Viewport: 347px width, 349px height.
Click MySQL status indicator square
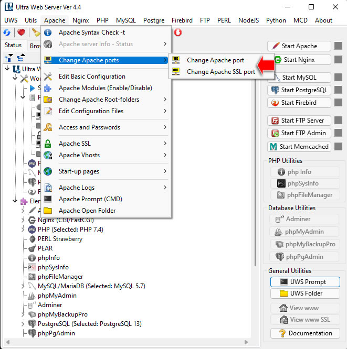tap(338, 78)
